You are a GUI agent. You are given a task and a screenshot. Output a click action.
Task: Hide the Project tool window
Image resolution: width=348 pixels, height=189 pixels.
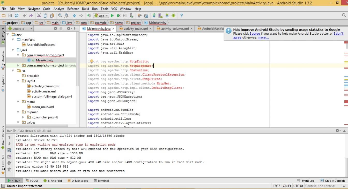tap(76, 29)
